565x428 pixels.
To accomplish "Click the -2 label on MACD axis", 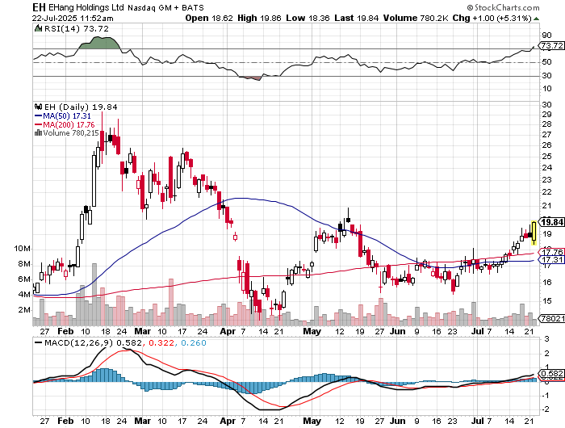I will click(546, 409).
